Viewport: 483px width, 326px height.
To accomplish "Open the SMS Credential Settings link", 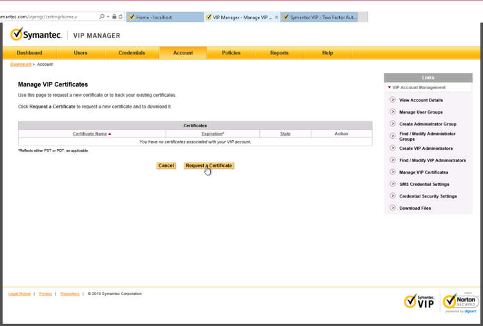I will 424,185.
